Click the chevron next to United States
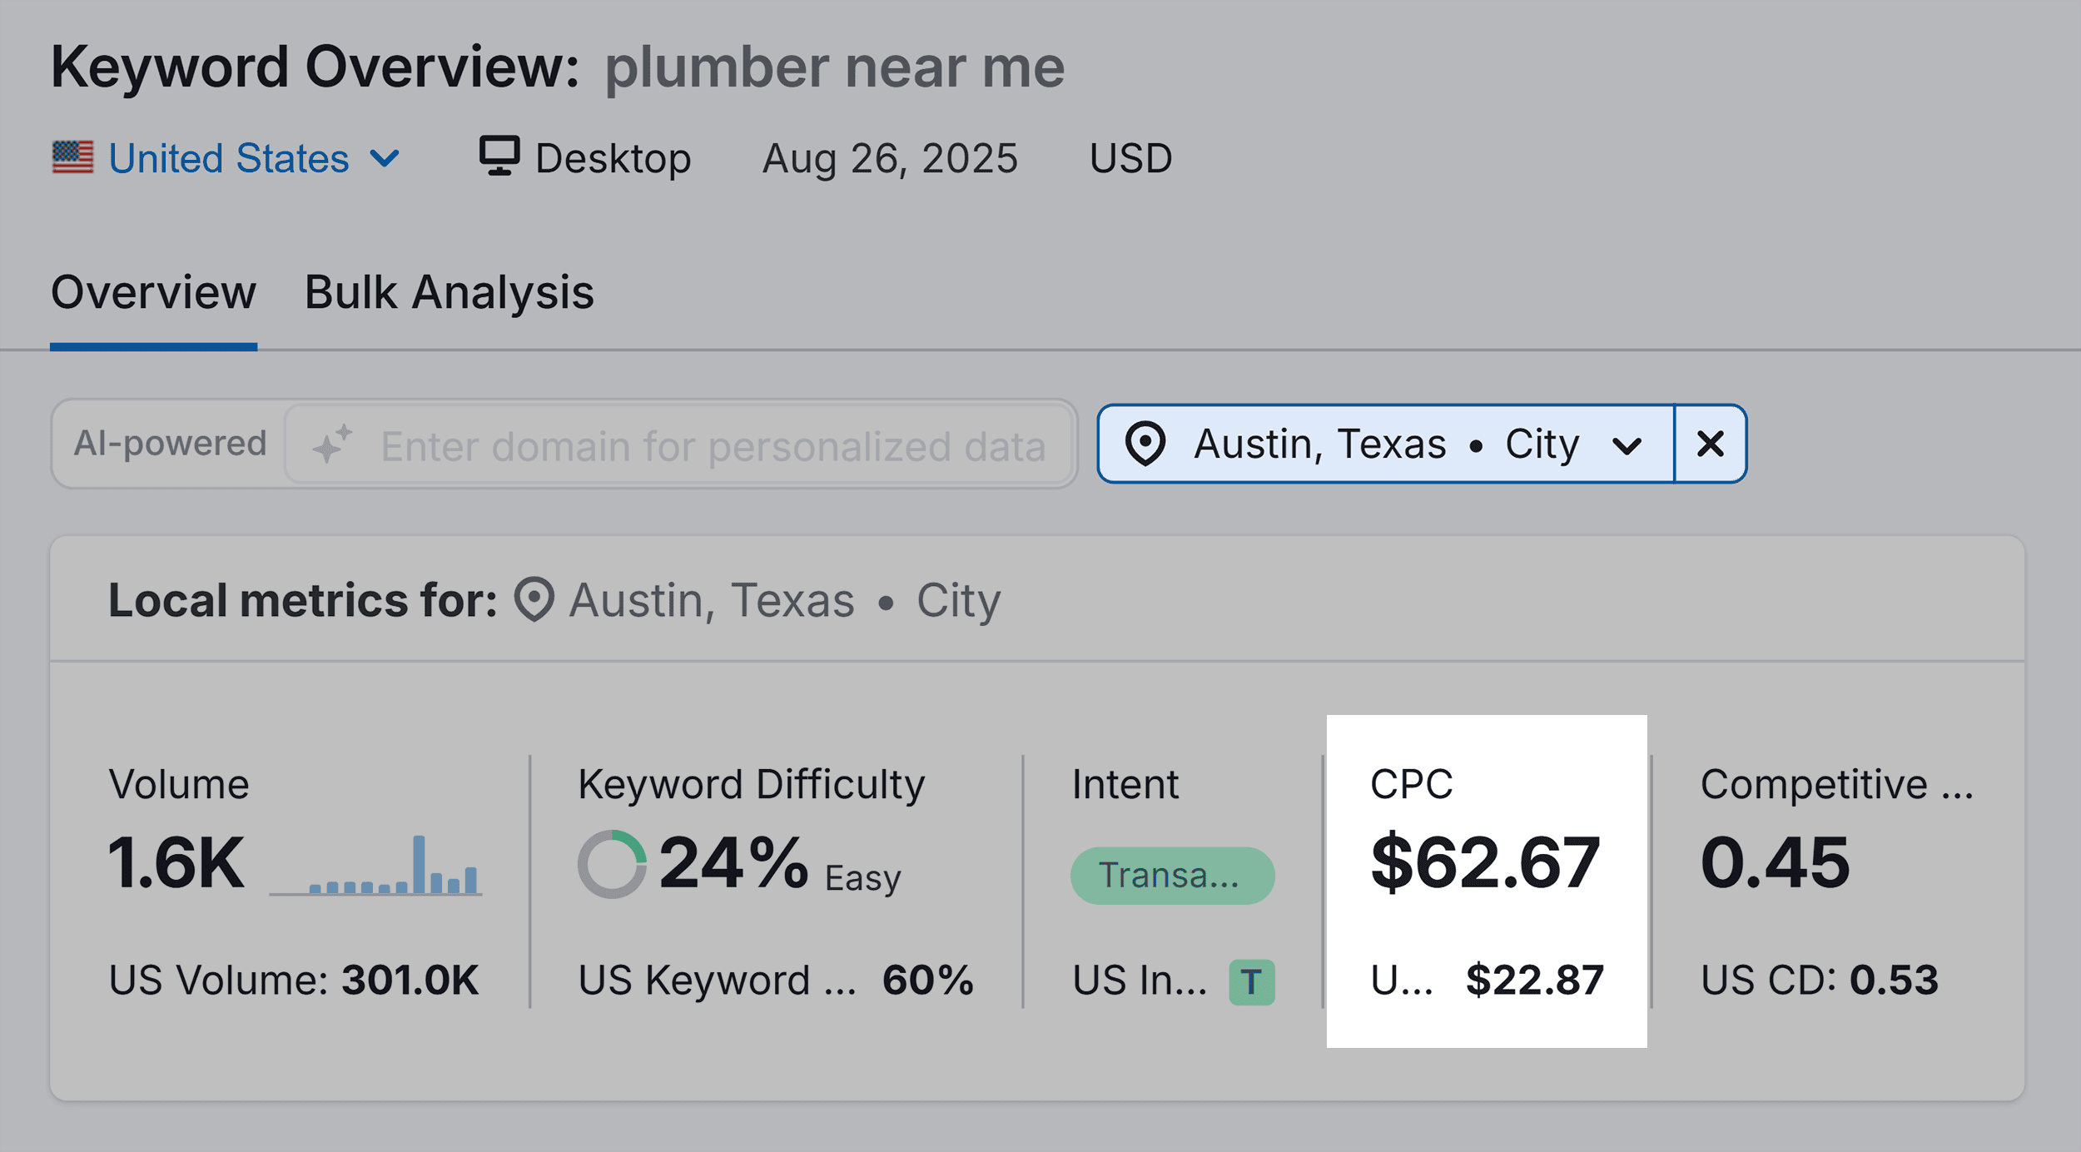 point(385,158)
